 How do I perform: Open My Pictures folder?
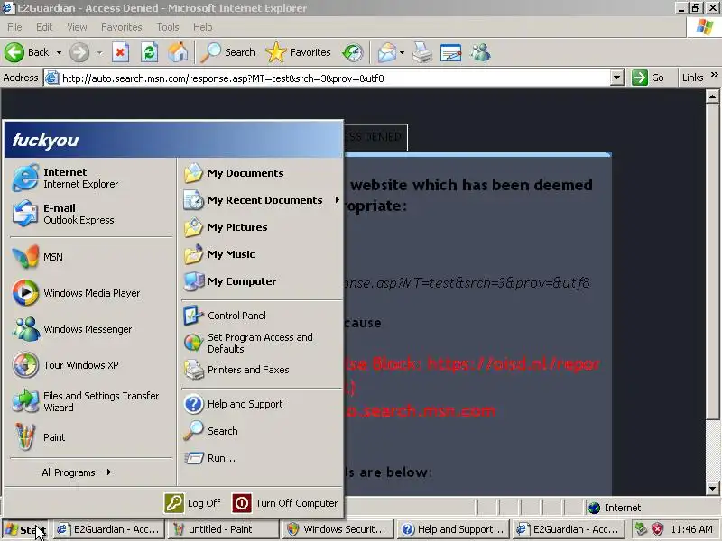click(x=262, y=227)
